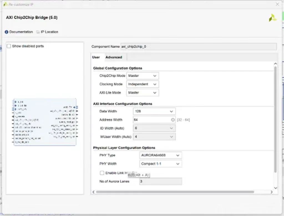Open the Data Width dropdown
Screen dimensions: 284x216
click(154, 111)
